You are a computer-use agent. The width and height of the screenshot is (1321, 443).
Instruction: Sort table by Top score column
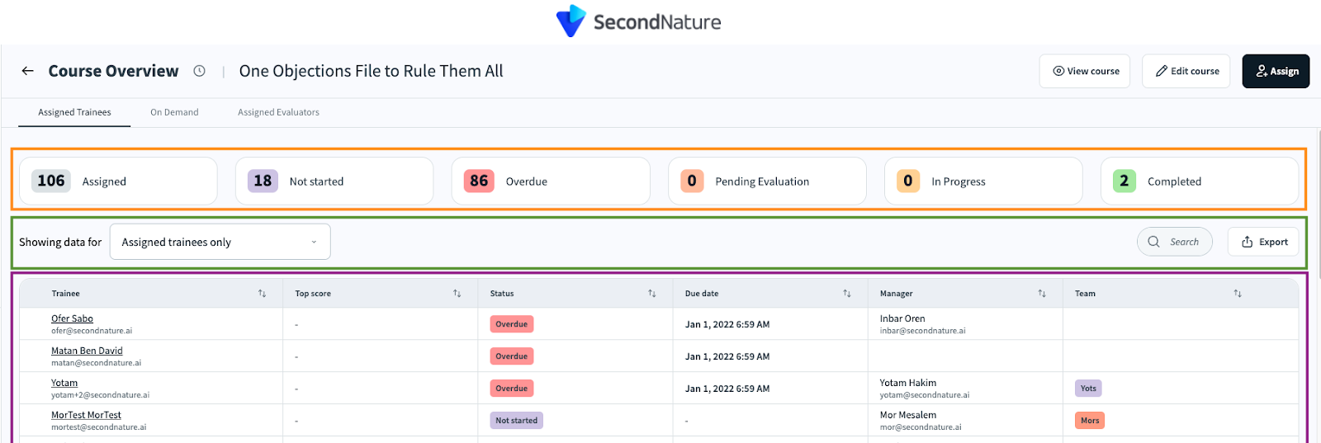click(x=457, y=294)
